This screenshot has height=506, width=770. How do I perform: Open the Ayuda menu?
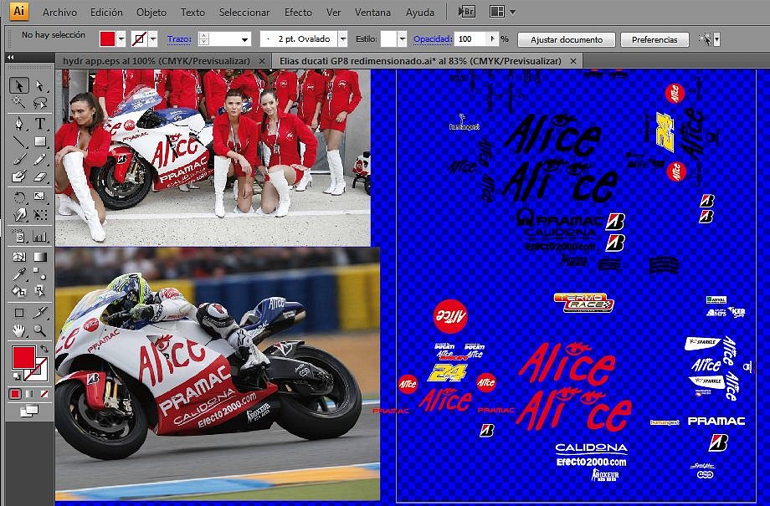420,13
